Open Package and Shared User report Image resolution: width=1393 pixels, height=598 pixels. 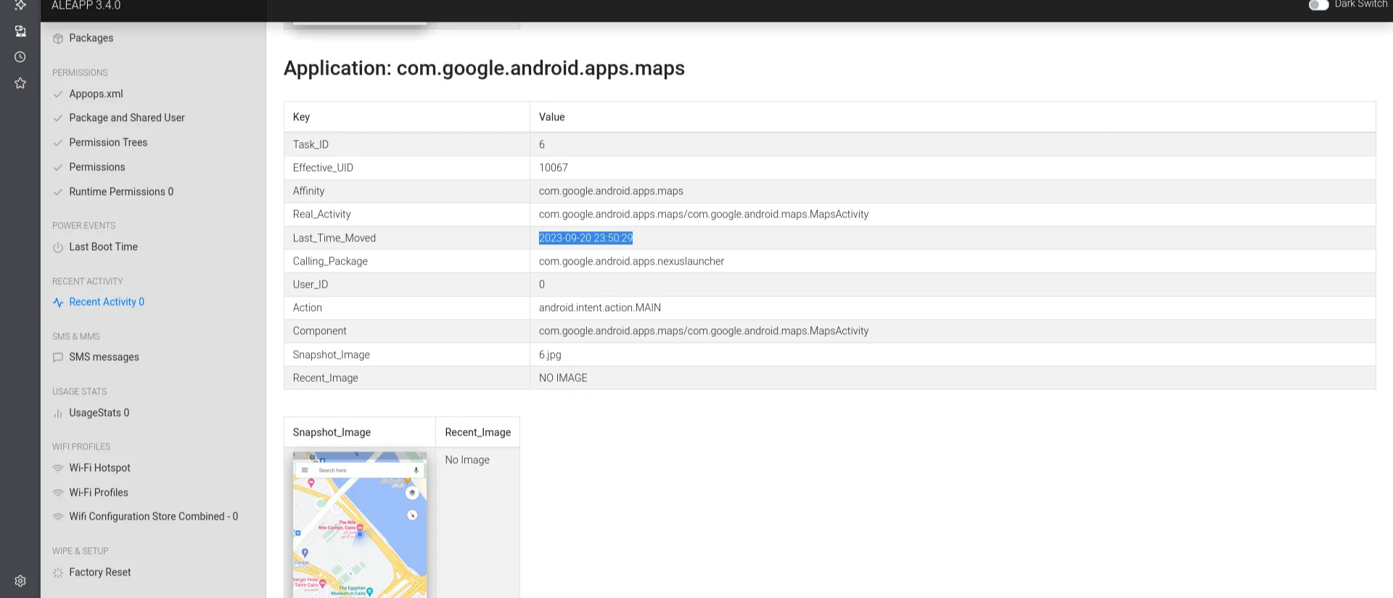[127, 117]
